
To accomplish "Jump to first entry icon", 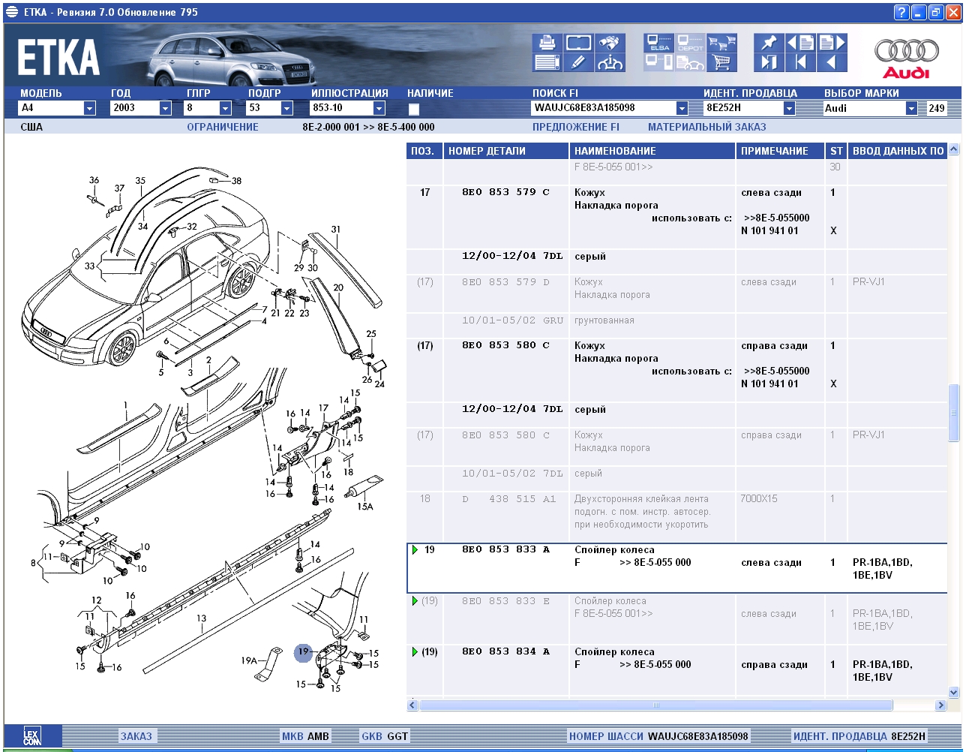I will [x=800, y=62].
